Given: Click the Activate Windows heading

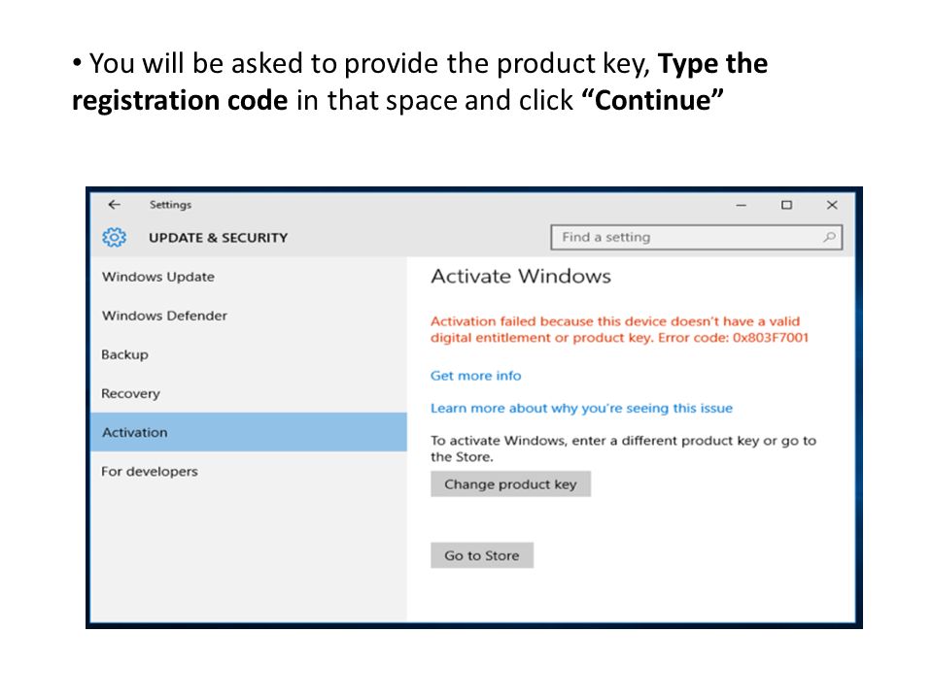Looking at the screenshot, I should pyautogui.click(x=521, y=277).
